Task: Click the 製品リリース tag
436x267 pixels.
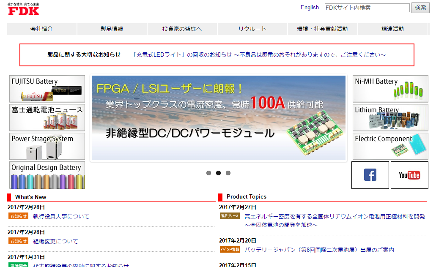Action: [x=230, y=216]
